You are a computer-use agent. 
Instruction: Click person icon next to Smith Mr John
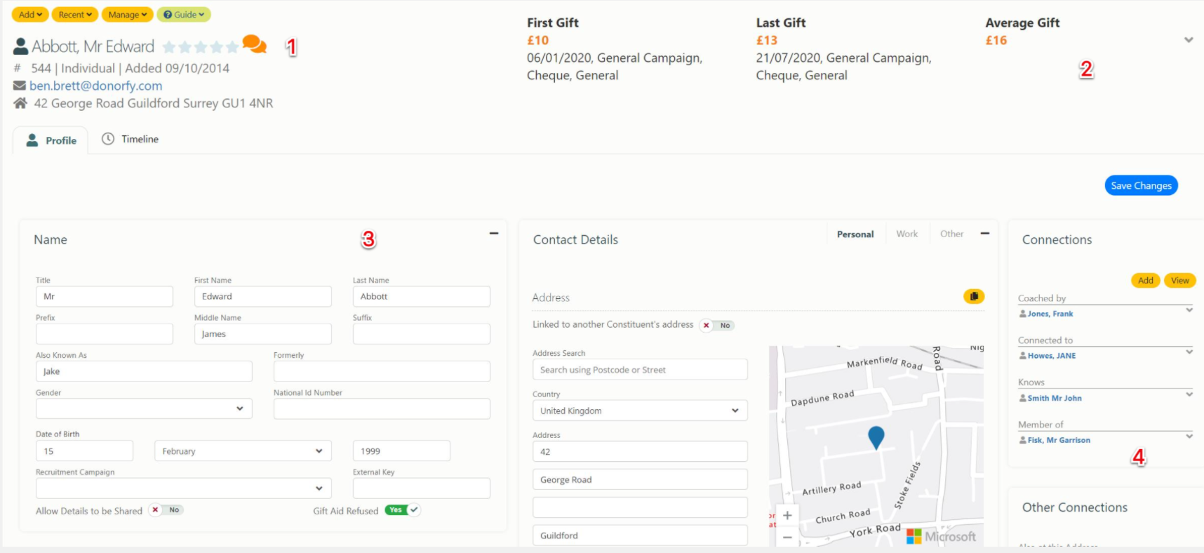coord(1023,398)
